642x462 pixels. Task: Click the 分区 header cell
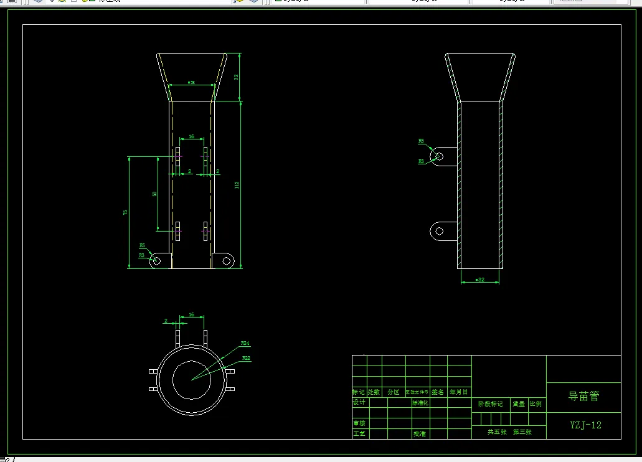394,392
